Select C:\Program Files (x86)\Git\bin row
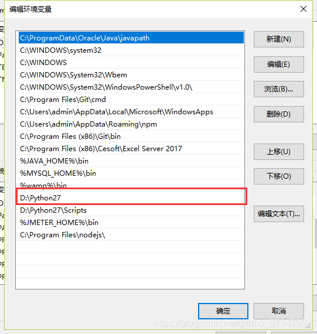The width and height of the screenshot is (317, 334). 130,137
